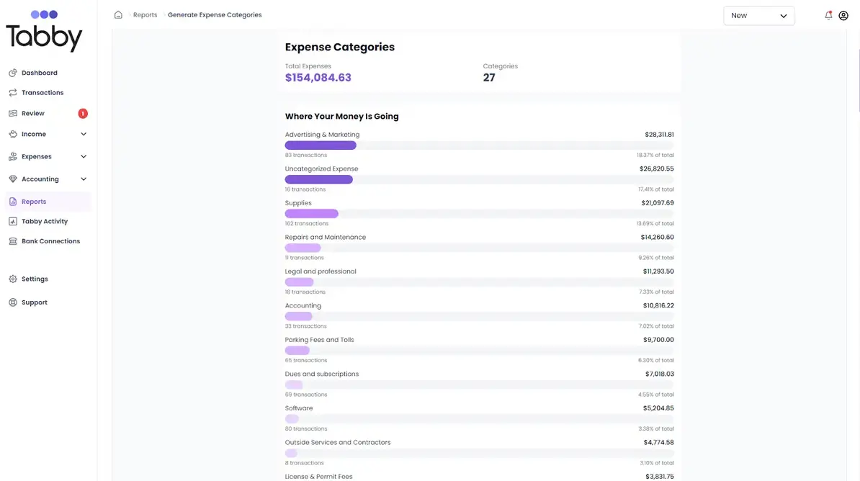860x481 pixels.
Task: Open Support page
Action: pos(34,302)
